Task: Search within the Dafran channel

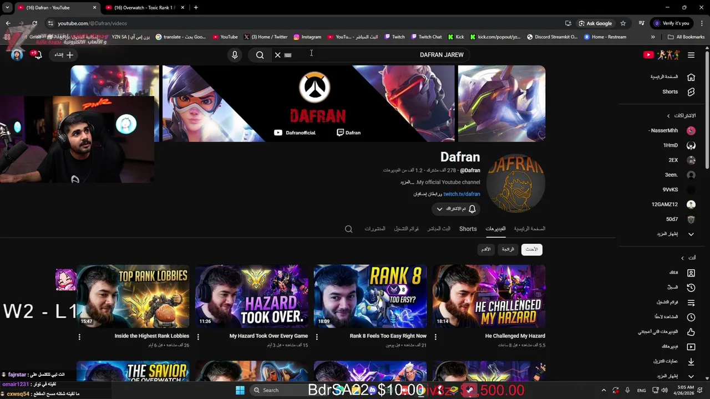Action: (x=348, y=229)
